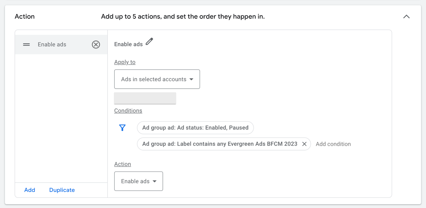The height and width of the screenshot is (208, 426).
Task: Edit the Enable ads name with pencil icon
Action: coord(149,41)
